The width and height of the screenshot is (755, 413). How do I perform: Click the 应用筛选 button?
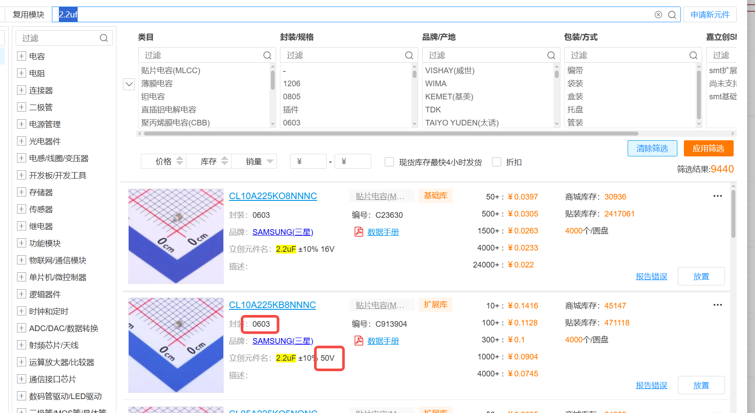(709, 148)
